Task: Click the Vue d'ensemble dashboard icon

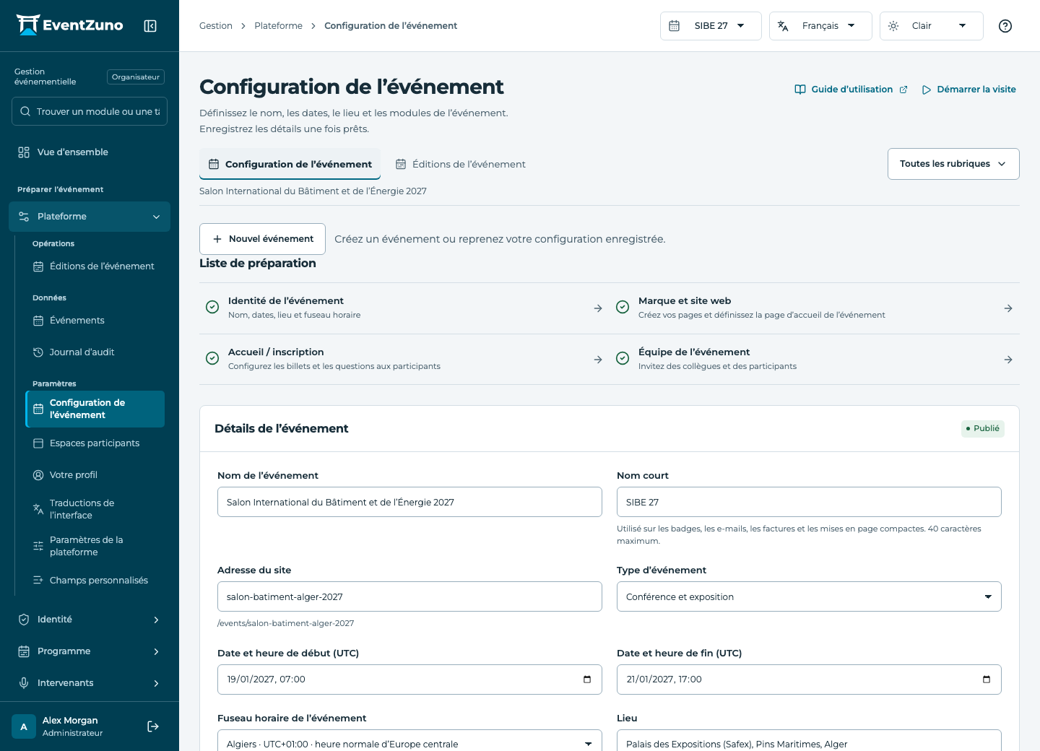Action: tap(24, 152)
